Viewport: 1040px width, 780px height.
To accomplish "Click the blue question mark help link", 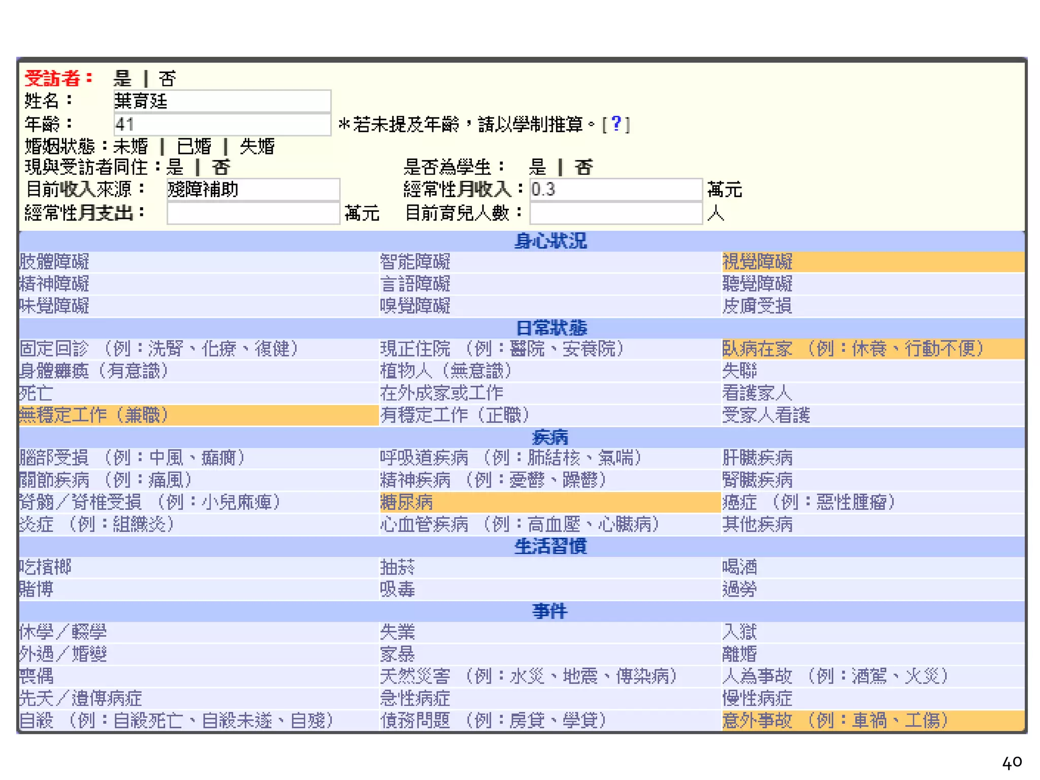I will tap(616, 123).
